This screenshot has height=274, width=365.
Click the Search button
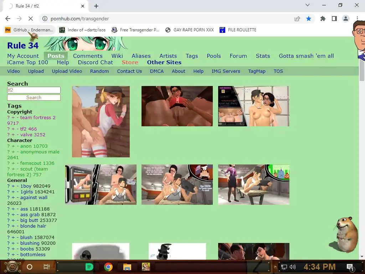coord(34,97)
